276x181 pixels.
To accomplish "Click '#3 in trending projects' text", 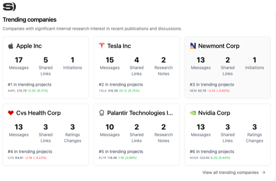I will coord(212,84).
